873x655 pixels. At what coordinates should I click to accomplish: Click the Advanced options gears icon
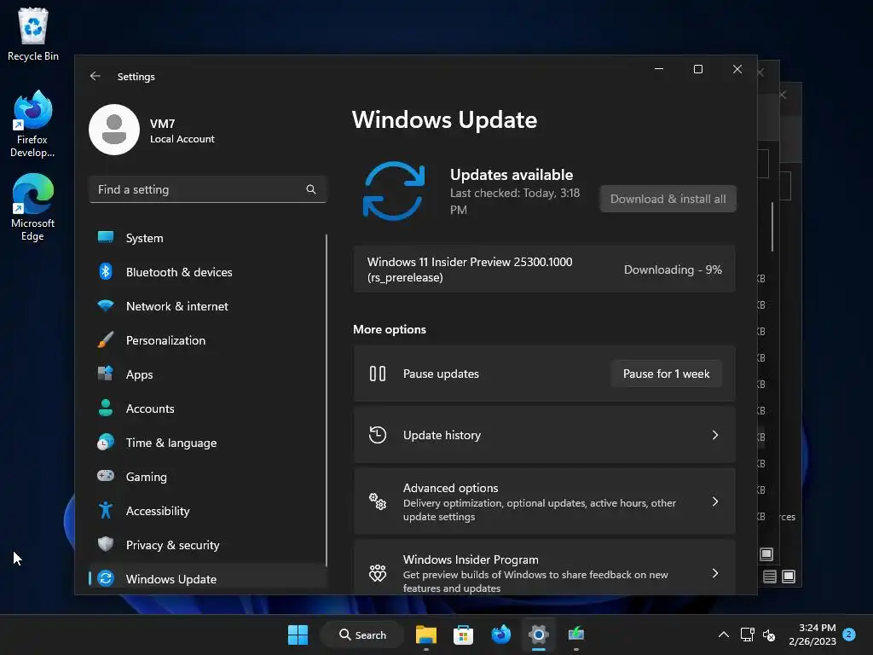click(378, 501)
